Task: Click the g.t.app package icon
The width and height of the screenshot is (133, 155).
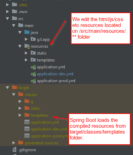Action: click(33, 39)
